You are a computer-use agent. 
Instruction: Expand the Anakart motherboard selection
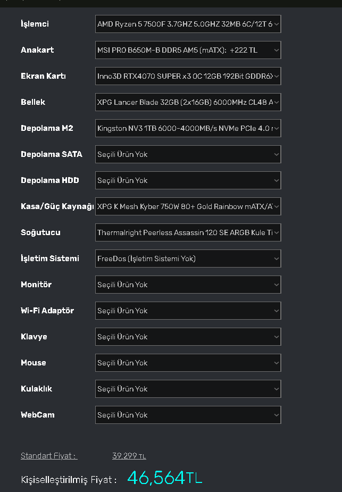[188, 50]
